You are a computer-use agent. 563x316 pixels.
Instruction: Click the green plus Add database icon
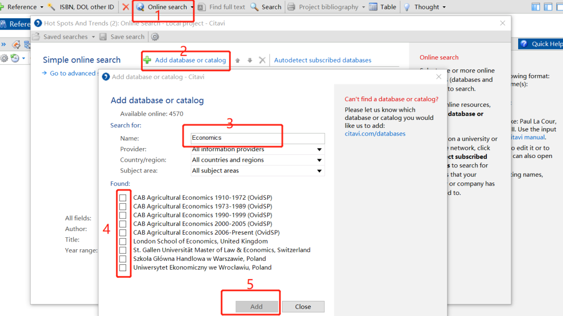pos(147,60)
